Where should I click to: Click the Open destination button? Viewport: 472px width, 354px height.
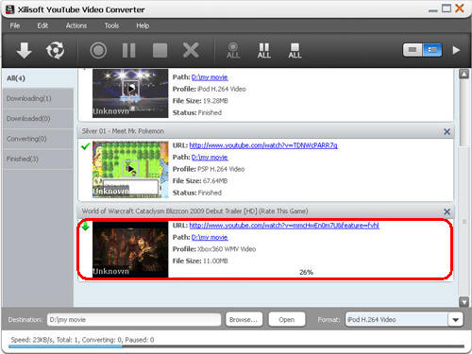pos(287,320)
